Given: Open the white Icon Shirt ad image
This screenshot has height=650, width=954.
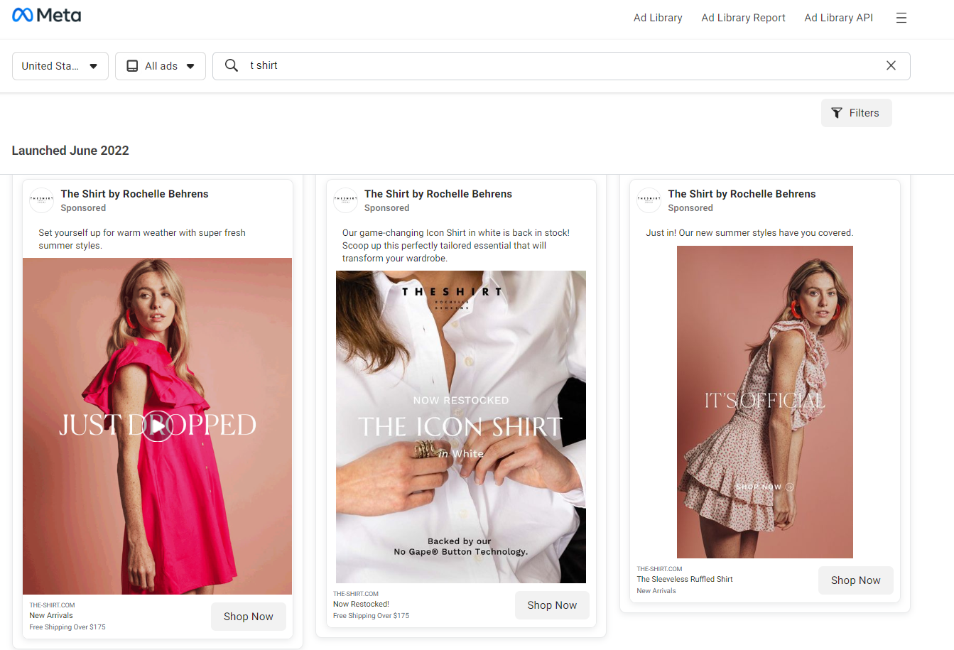Looking at the screenshot, I should click(461, 427).
